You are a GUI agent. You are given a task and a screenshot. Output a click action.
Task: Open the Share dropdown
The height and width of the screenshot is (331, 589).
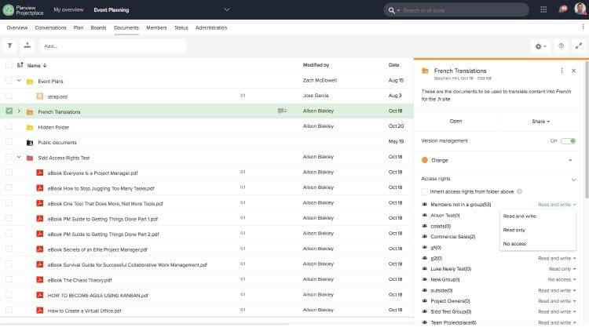click(540, 122)
